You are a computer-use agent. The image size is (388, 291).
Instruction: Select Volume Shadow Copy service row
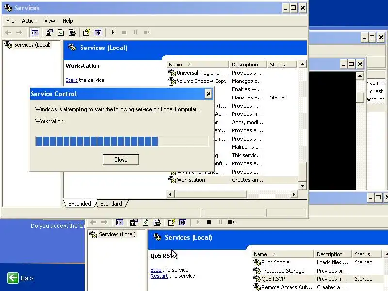(232, 81)
